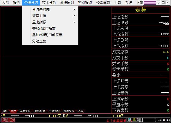The width and height of the screenshot is (171, 123).
Task: Click the 委卖手数 row label
Action: click(x=120, y=69)
